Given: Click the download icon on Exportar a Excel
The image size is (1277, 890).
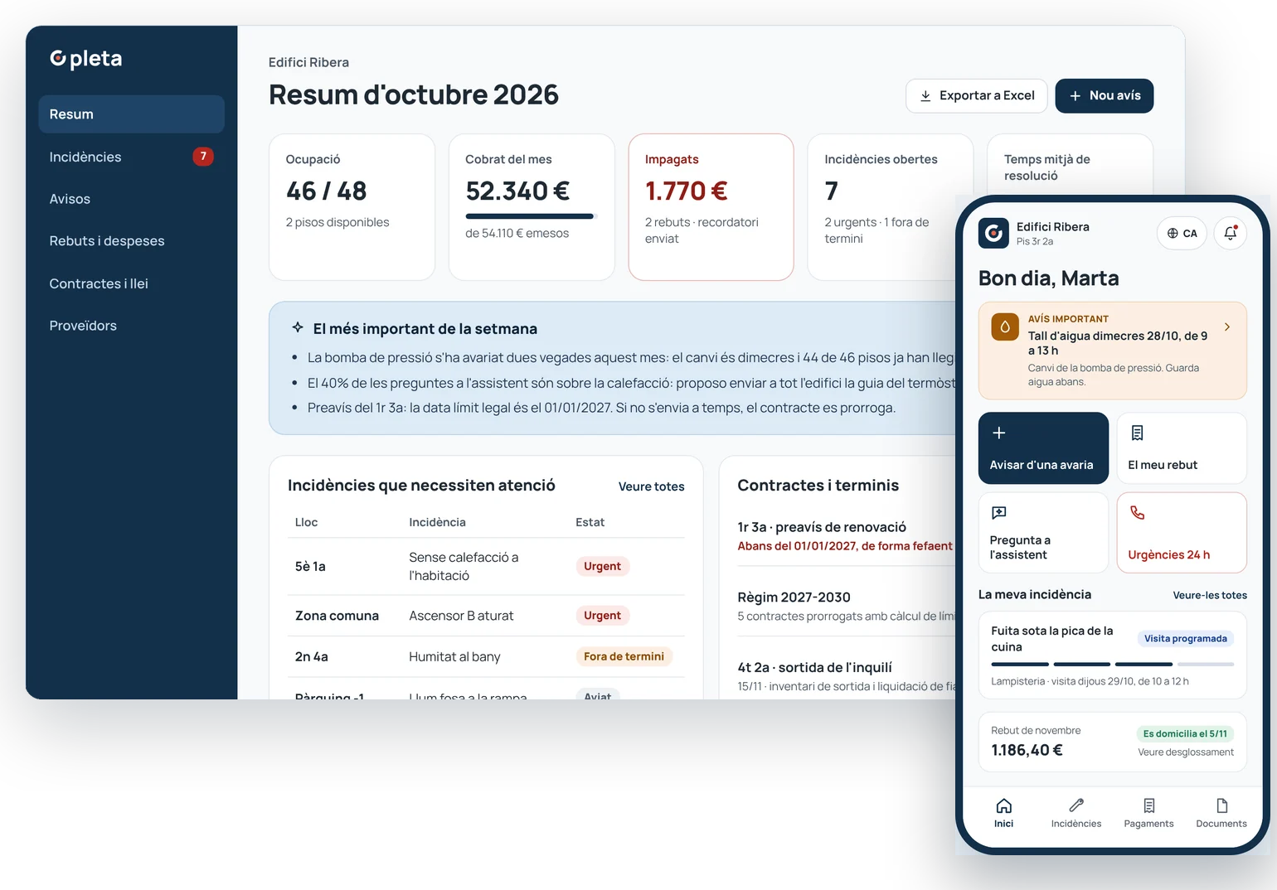Looking at the screenshot, I should [925, 96].
